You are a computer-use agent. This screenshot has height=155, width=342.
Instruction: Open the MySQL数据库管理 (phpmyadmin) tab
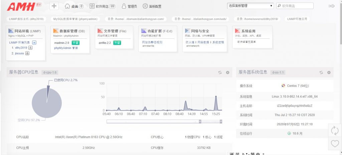point(75,19)
